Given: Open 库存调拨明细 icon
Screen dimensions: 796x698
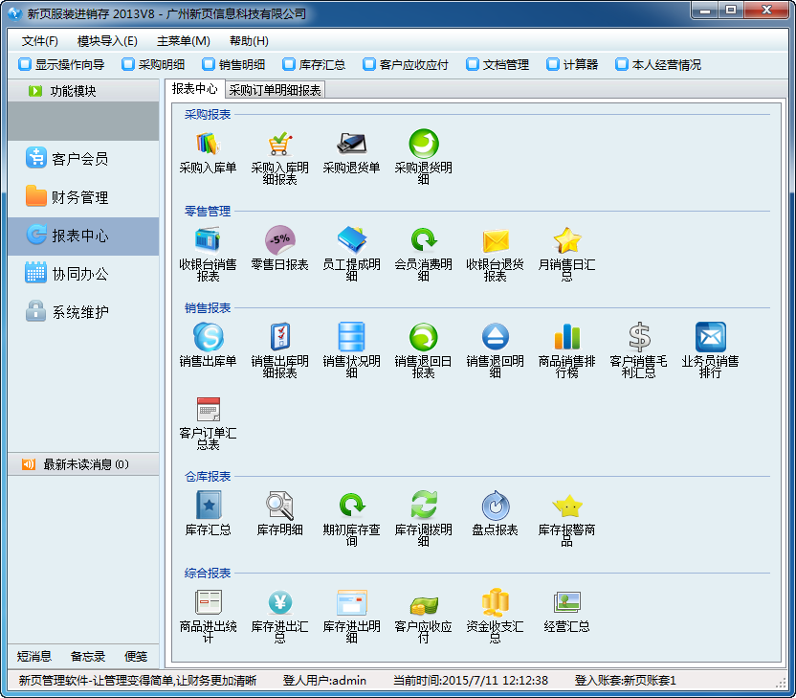Looking at the screenshot, I should click(424, 506).
